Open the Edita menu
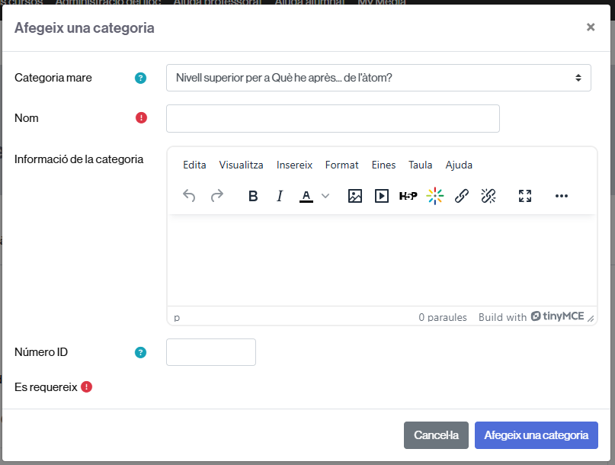This screenshot has width=615, height=465. point(194,165)
